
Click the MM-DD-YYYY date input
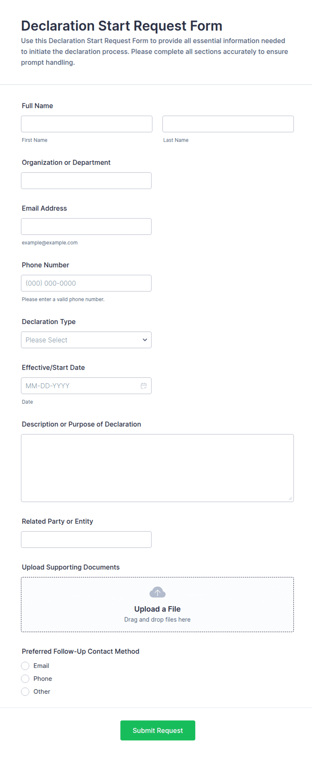[81, 386]
